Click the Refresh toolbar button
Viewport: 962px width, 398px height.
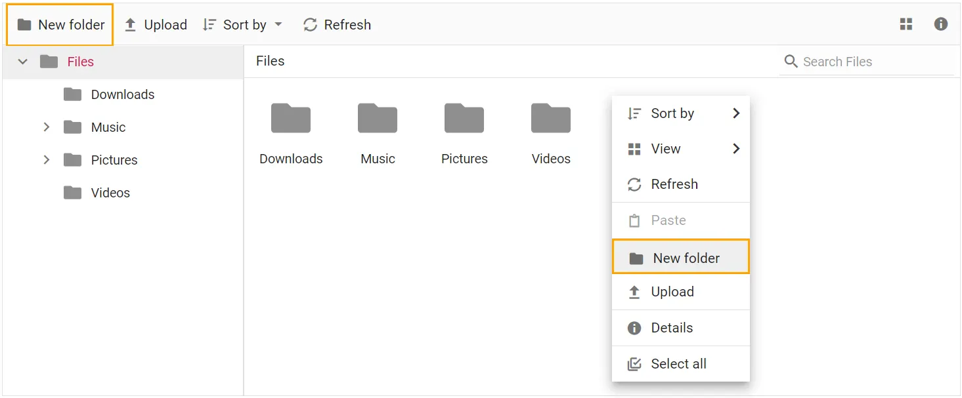337,25
